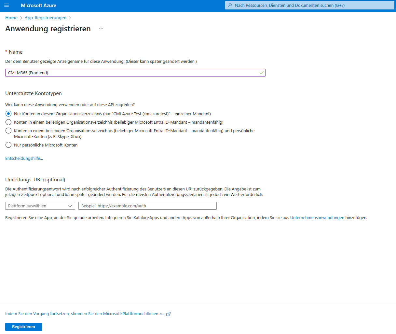Click the Azure resource search bar
The height and width of the screenshot is (334, 396).
pos(309,5)
